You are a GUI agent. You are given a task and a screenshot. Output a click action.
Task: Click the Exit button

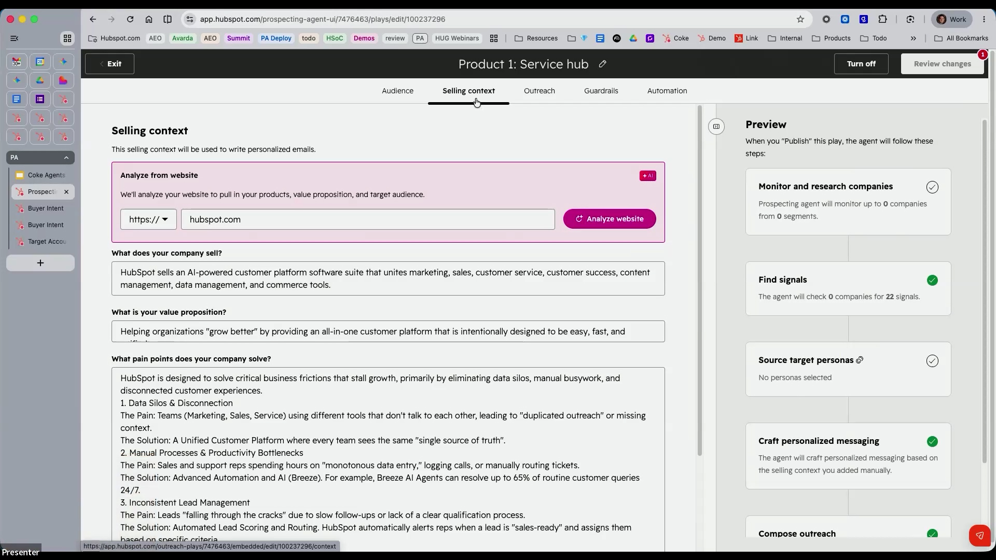click(x=109, y=64)
